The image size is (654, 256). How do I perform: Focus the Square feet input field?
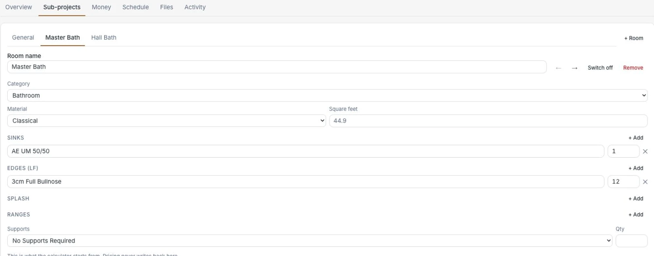coord(488,121)
